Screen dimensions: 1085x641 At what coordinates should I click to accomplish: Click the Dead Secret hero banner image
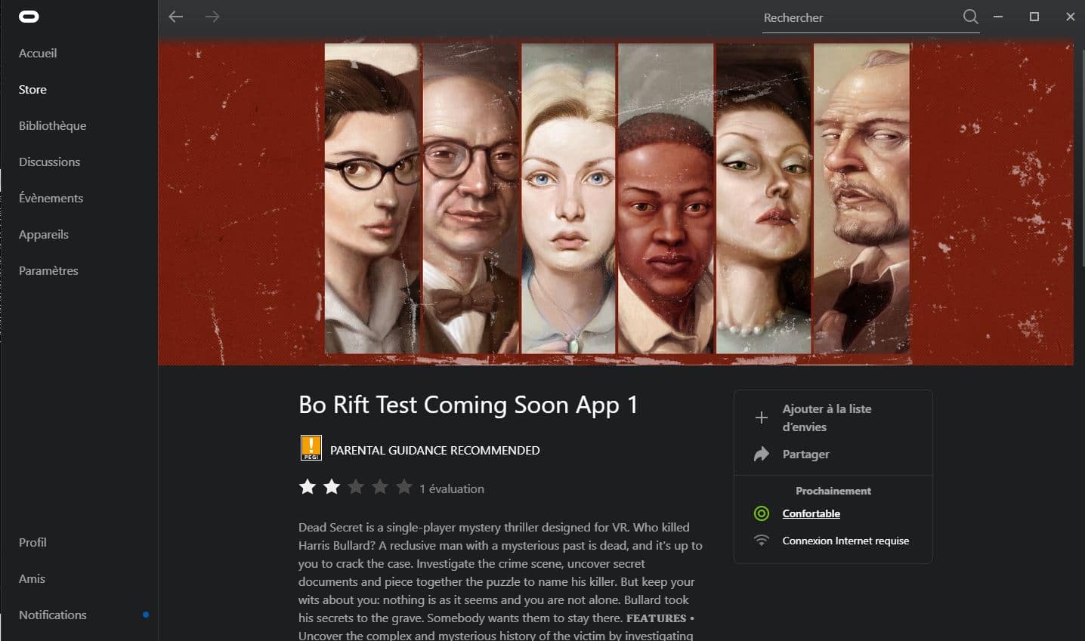[x=616, y=202]
